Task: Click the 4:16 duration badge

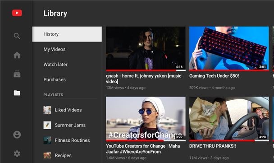Action: click(179, 67)
